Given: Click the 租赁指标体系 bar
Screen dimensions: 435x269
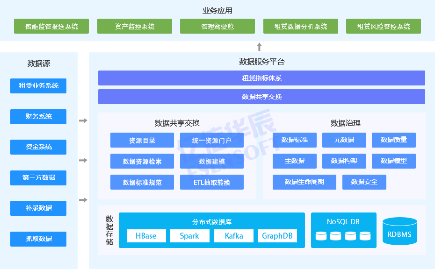Looking at the screenshot, I should pos(261,78).
